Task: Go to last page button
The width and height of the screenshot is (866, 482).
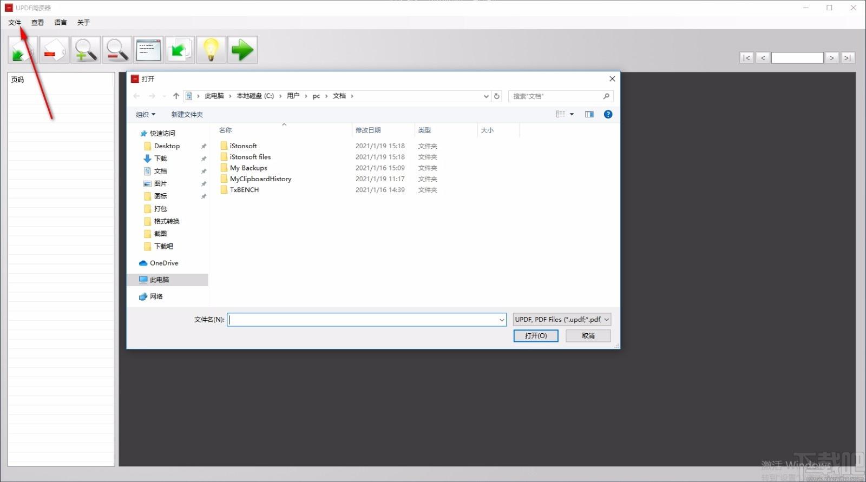Action: point(848,58)
